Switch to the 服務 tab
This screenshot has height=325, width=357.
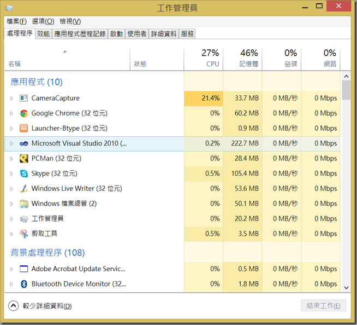pos(187,34)
